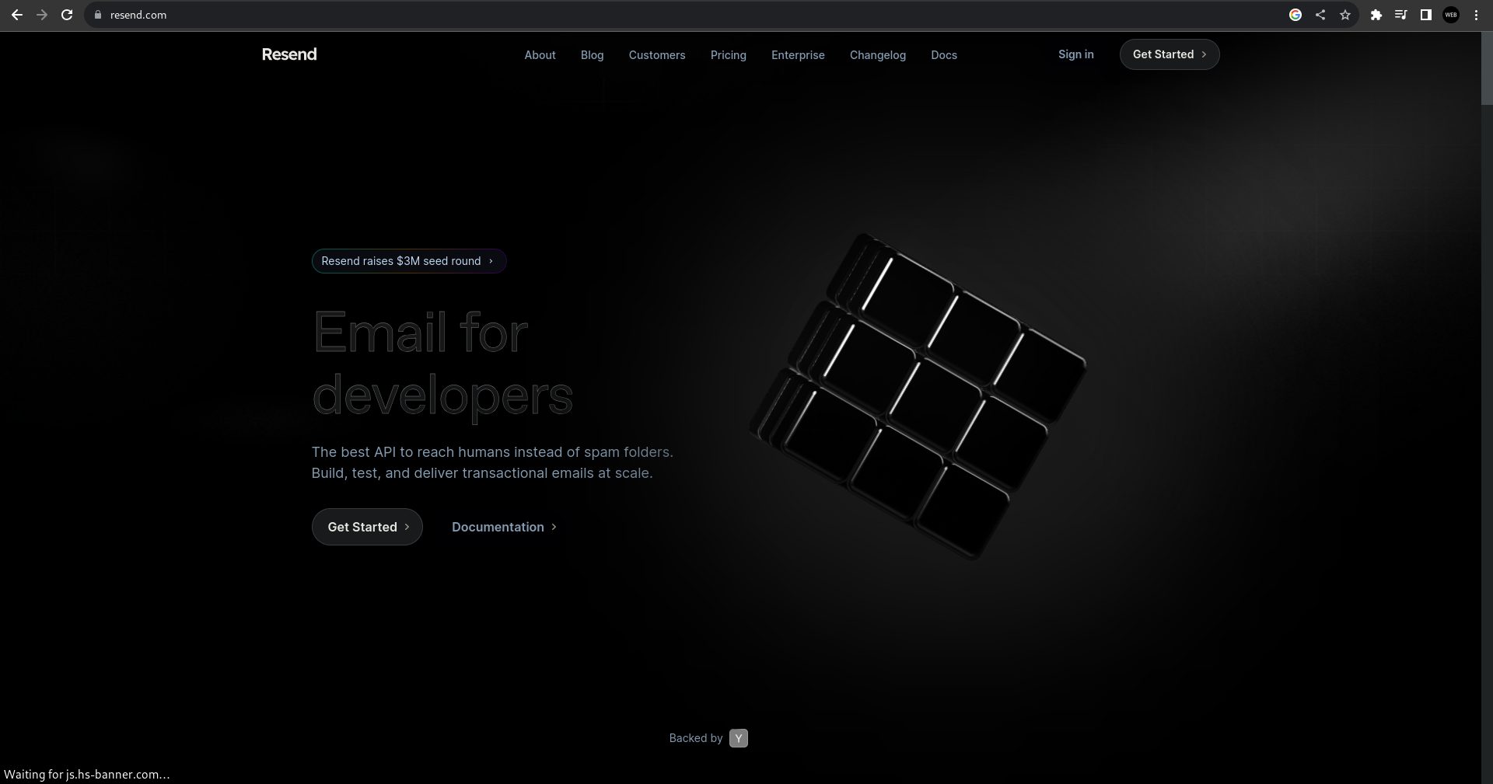Screen dimensions: 1493x784
Task: Open the Documentation link
Action: click(504, 527)
